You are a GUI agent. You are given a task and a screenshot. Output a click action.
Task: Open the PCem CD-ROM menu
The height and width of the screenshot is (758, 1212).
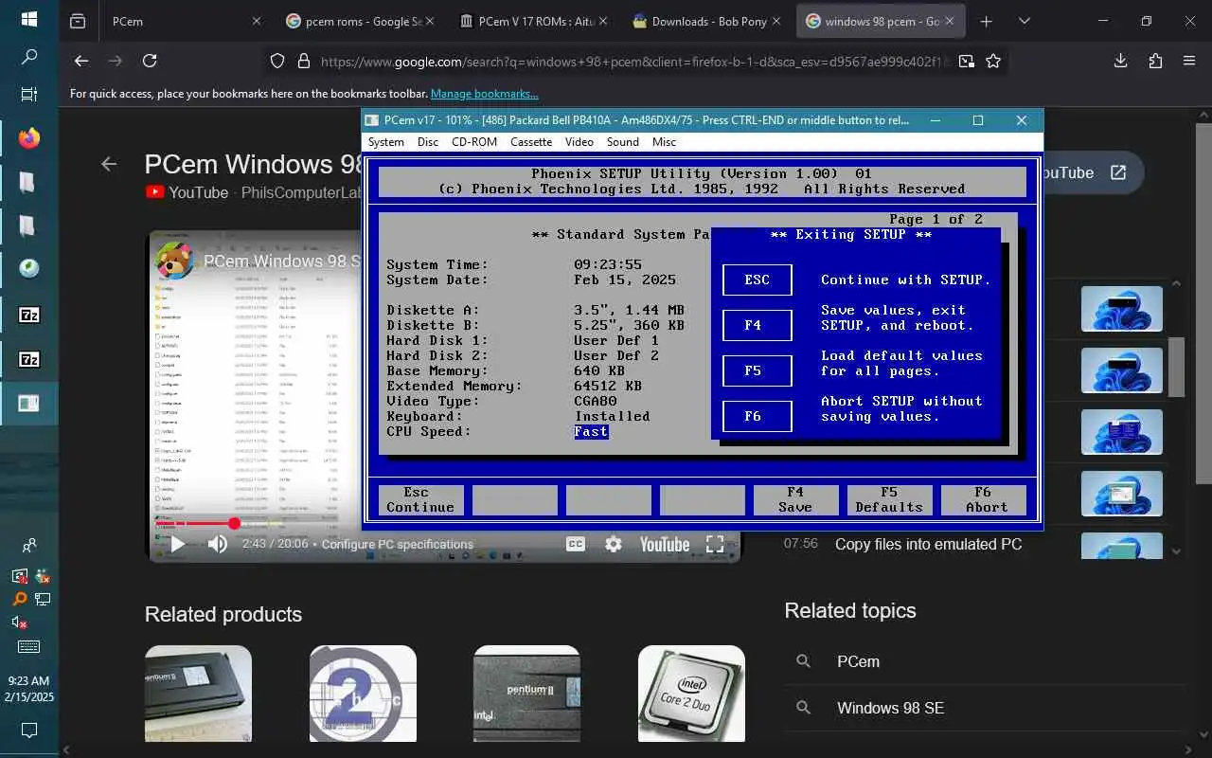474,142
